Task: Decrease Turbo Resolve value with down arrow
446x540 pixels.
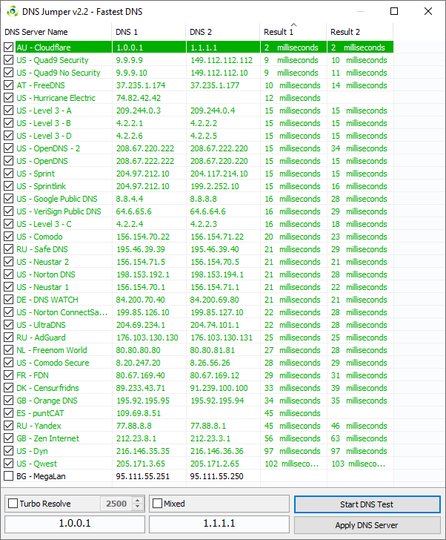Action: (138, 507)
